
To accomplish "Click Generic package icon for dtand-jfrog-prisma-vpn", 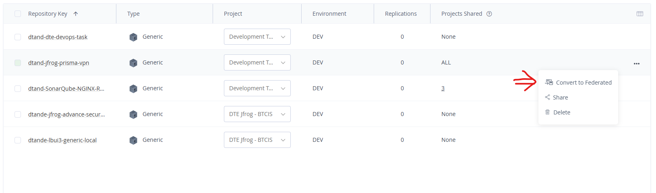I will tap(133, 63).
